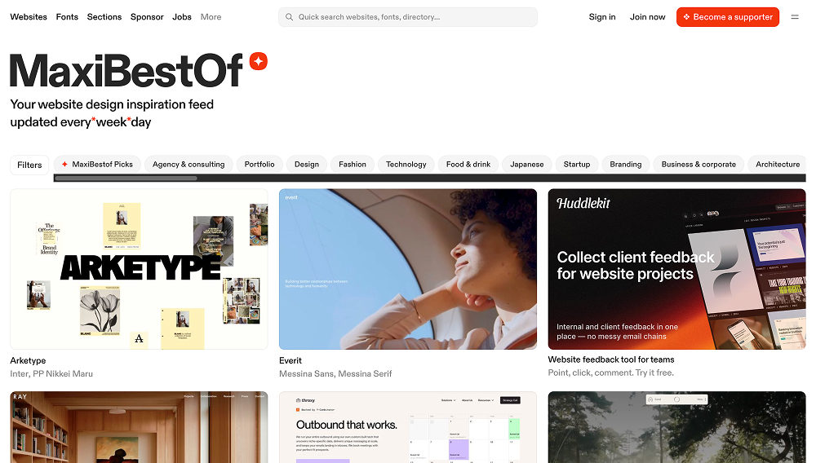Open the Outbound that works thumbnail

[407, 427]
